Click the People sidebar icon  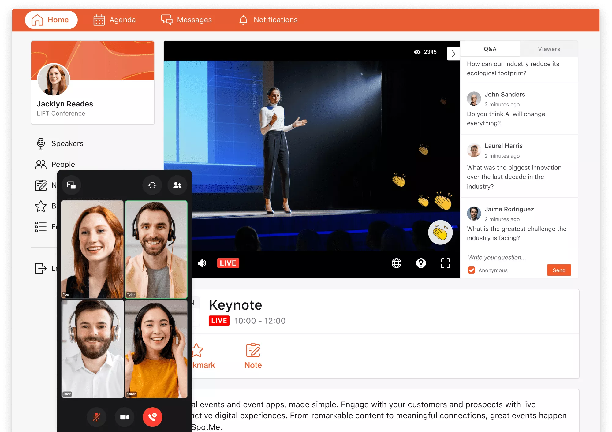[x=41, y=164]
